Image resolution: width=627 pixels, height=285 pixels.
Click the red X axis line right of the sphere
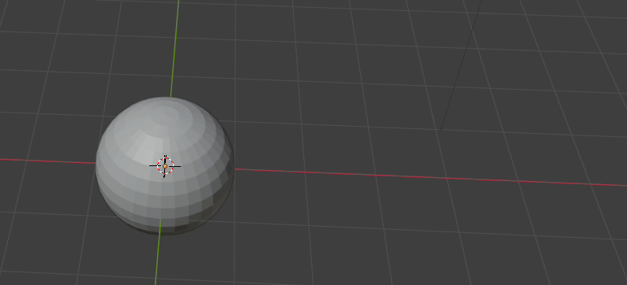coord(430,177)
